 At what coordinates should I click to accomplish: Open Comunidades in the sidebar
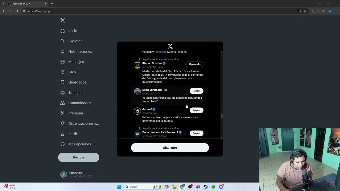75,103
